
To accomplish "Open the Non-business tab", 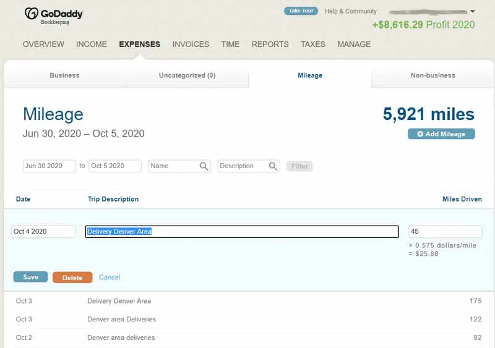I will coord(433,75).
